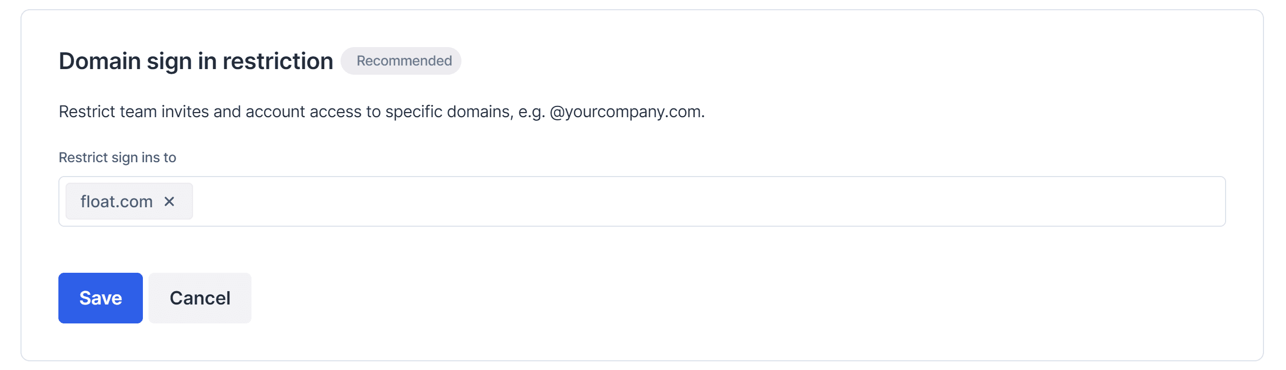Confirm allowed domains with Save
Screen dimensions: 1286x370
[x=100, y=298]
